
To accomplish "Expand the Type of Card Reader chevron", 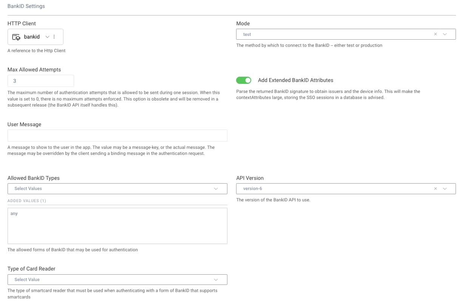I will coord(216,280).
